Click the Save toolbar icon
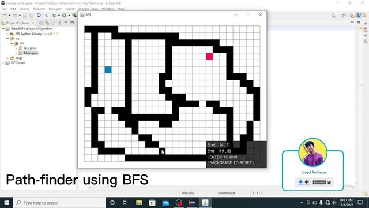The width and height of the screenshot is (369, 208). coord(25,16)
